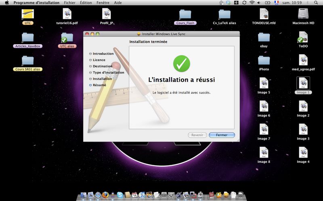Click the greyed-out Revenir button
The width and height of the screenshot is (323, 201).
pos(197,135)
